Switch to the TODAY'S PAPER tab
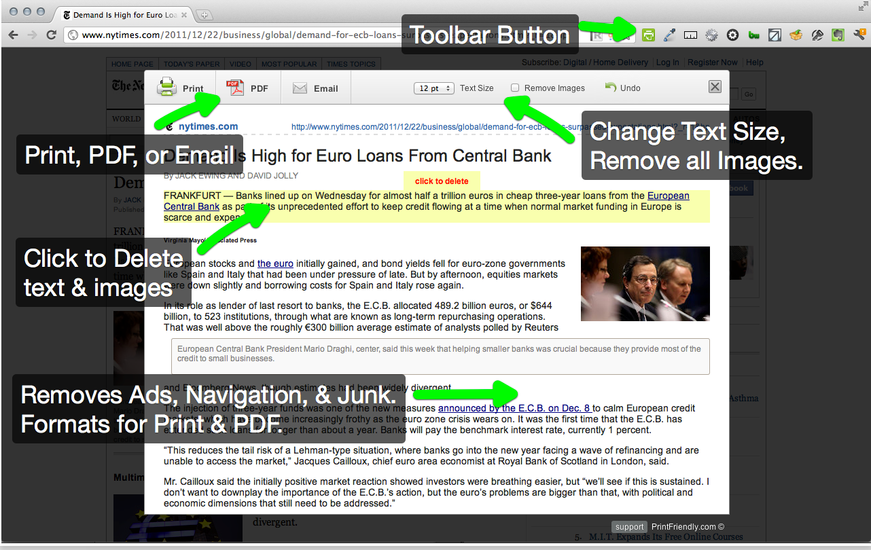Viewport: 871px width, 550px height. click(190, 63)
